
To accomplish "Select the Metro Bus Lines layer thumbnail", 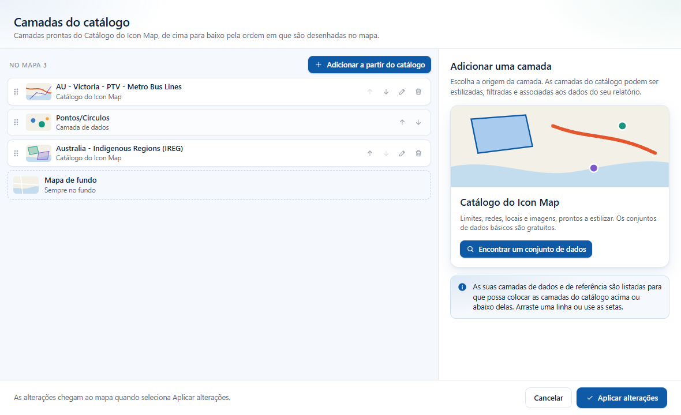I will (39, 92).
